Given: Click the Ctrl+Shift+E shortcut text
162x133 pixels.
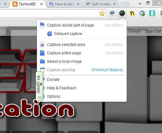Looking at the screenshot, I should [x=114, y=53].
